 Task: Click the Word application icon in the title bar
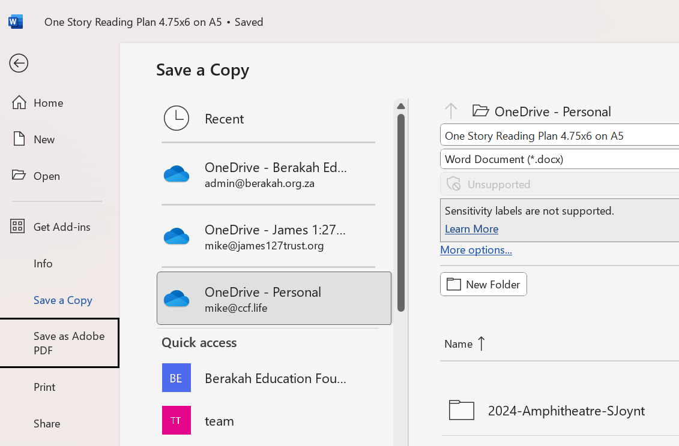pos(14,21)
